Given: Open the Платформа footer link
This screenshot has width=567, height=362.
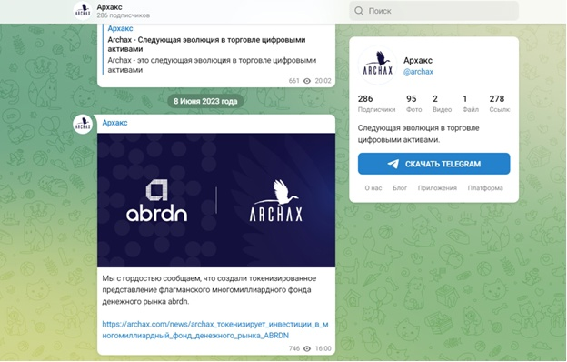Looking at the screenshot, I should 485,188.
